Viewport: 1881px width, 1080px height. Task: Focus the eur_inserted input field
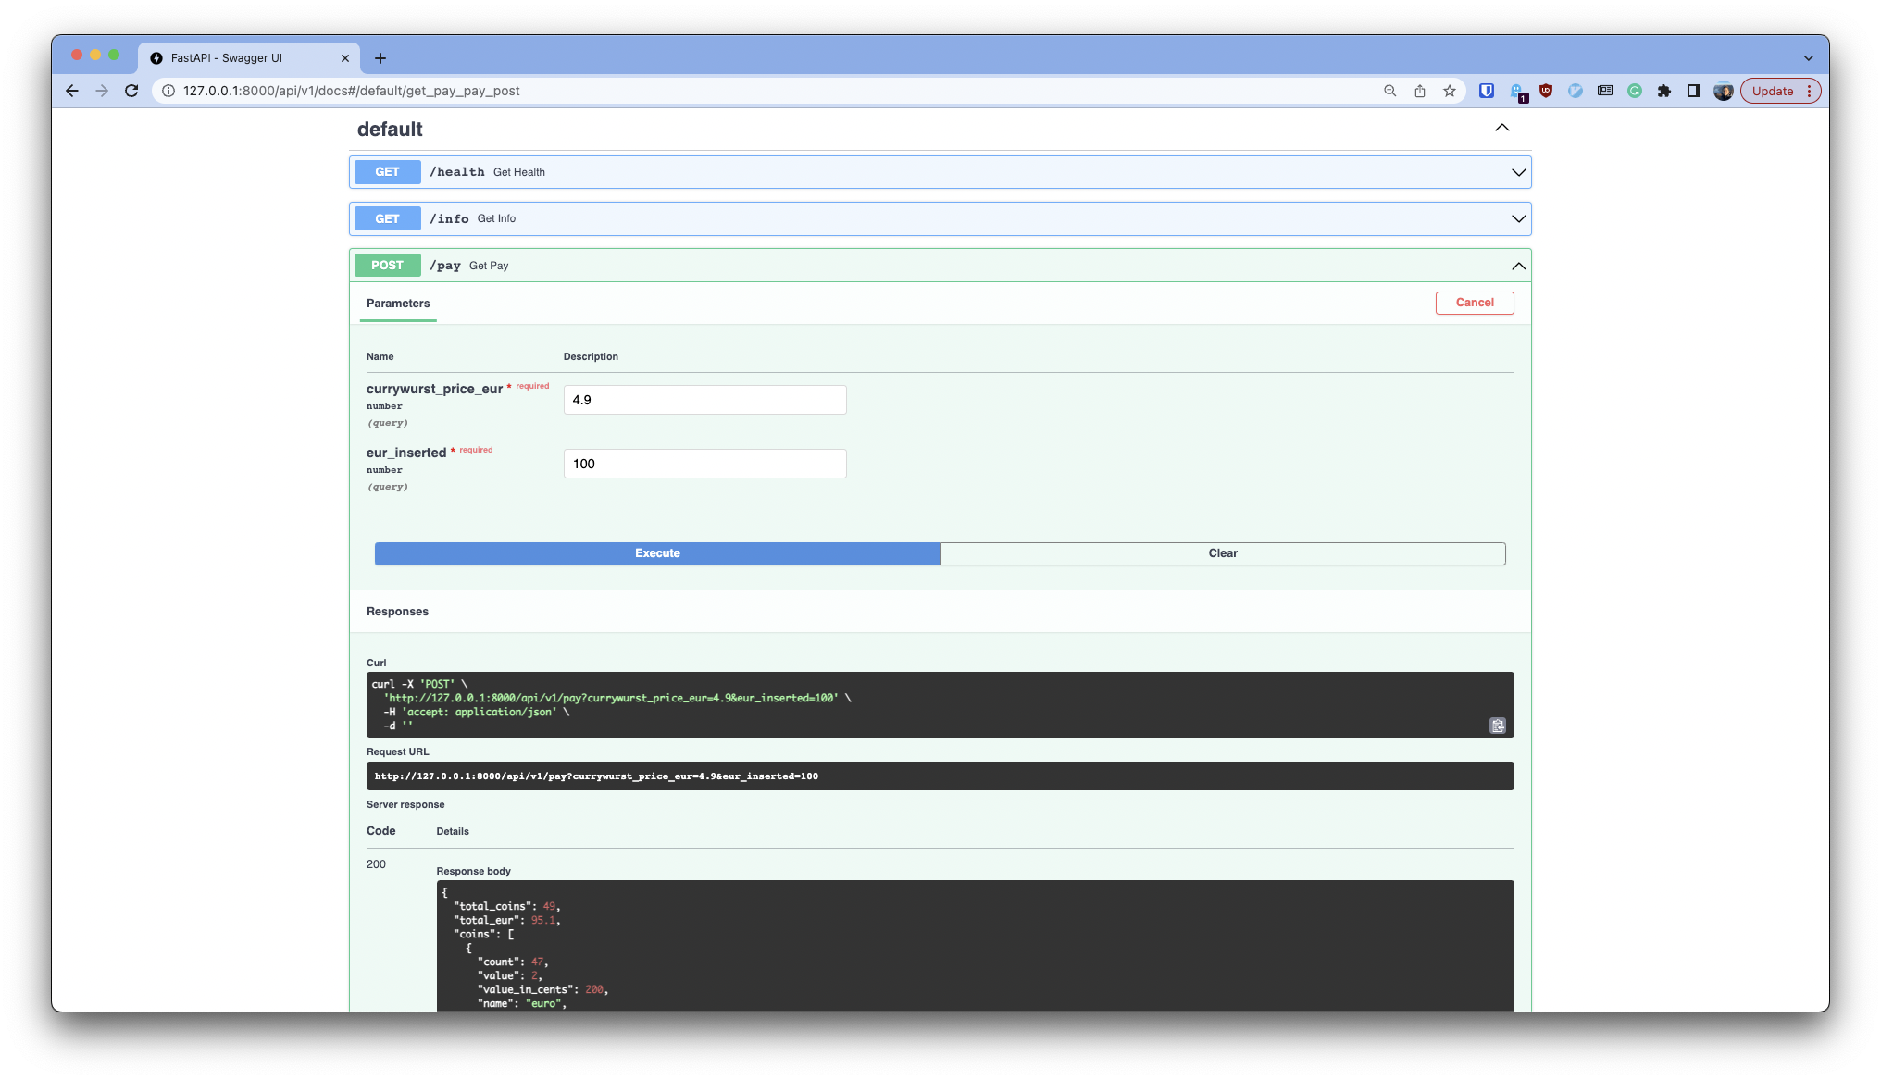coord(704,464)
